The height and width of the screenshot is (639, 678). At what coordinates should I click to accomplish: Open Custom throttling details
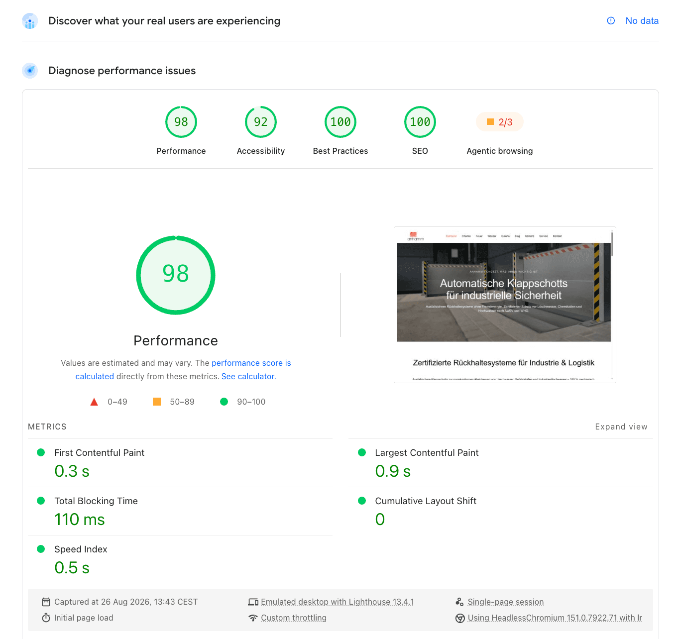click(294, 618)
